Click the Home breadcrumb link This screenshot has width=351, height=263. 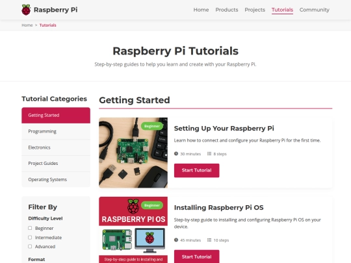click(x=27, y=25)
